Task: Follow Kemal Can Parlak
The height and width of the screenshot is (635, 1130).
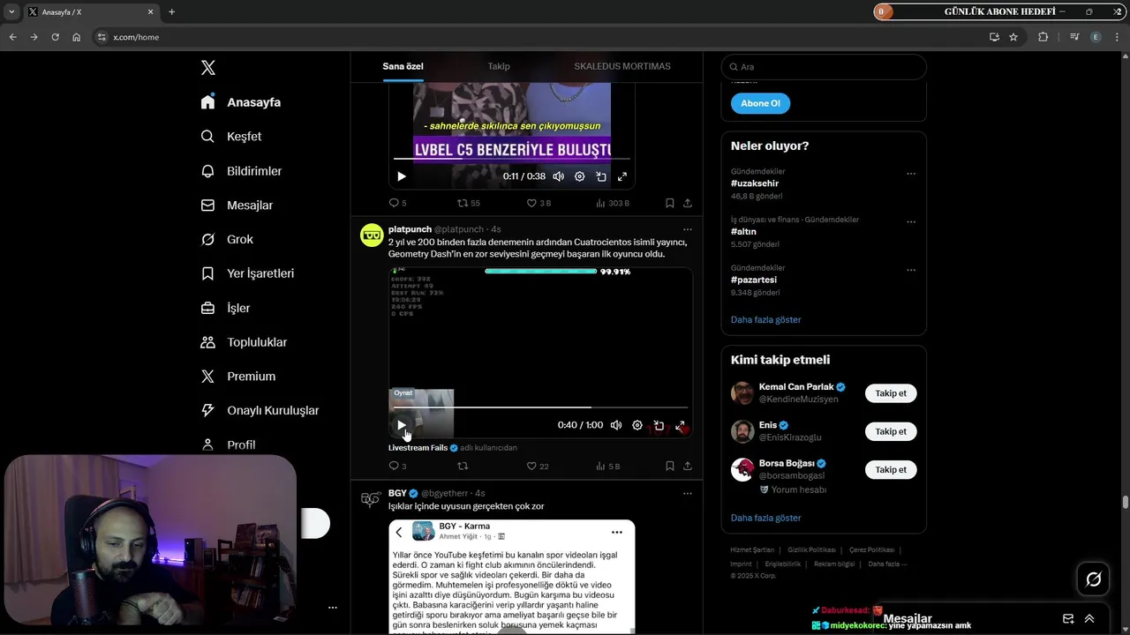Action: 891,393
